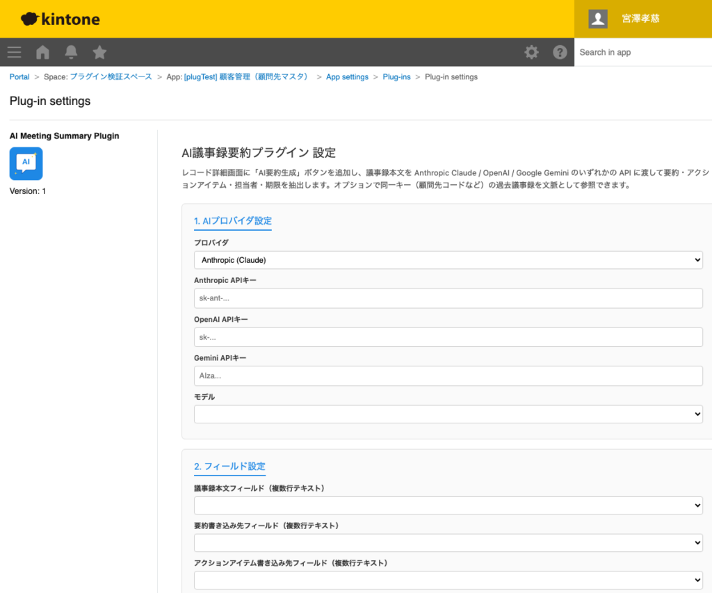The height and width of the screenshot is (593, 712).
Task: Open the hamburger navigation menu
Action: click(x=14, y=52)
